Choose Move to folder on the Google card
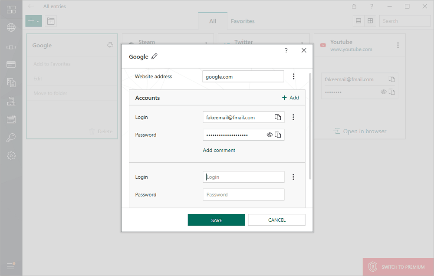The image size is (434, 276). click(50, 93)
